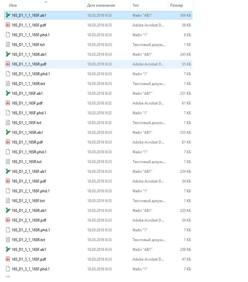Screen dimensions: 248x282
Task: Click the 16S_D1_1_1_16SF.ab1 chromatogram icon
Action: point(8,15)
